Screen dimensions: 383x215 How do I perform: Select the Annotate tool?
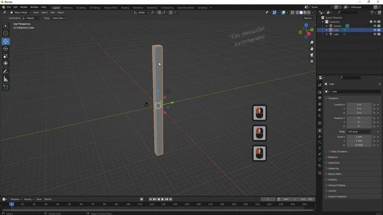[5, 72]
